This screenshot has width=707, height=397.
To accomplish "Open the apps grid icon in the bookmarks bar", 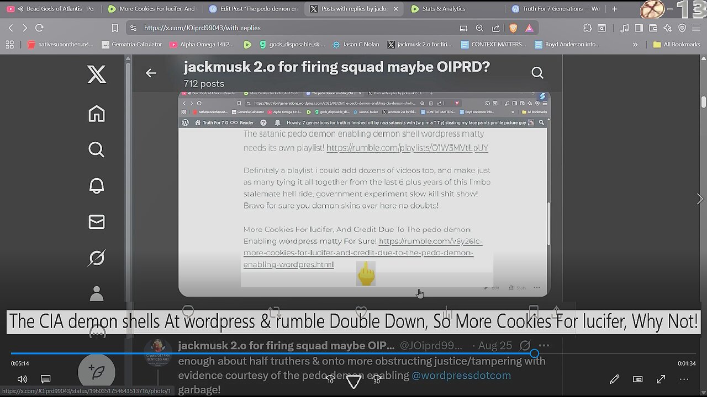I will 9,45.
